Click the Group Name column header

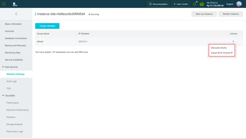click(43, 34)
